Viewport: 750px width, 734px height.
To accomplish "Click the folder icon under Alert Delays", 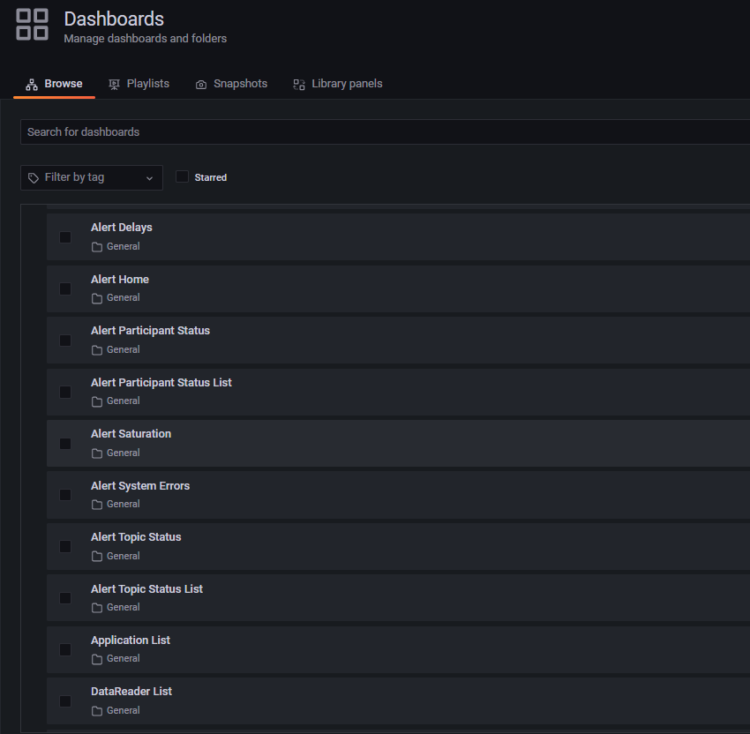I will 97,246.
